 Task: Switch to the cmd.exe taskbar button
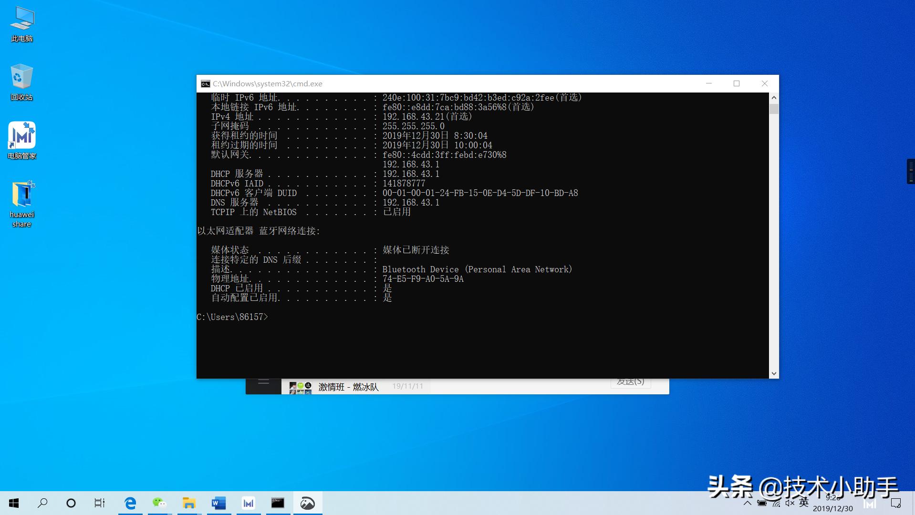click(x=278, y=503)
